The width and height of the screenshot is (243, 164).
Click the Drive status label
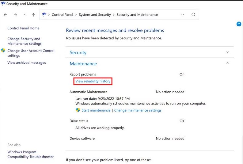[79, 121]
